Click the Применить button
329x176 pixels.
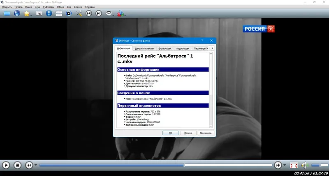206,133
